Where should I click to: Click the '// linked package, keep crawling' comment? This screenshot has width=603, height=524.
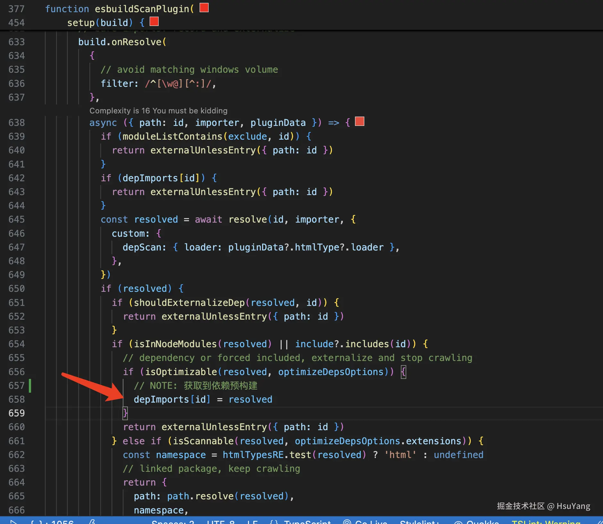211,469
